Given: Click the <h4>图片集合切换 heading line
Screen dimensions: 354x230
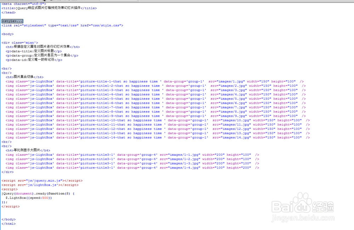Looking at the screenshot, I should click(x=25, y=77).
